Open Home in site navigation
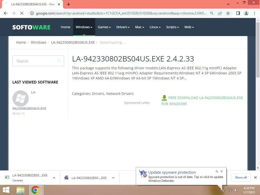Screen dimensions: 260x195 click(x=66, y=27)
